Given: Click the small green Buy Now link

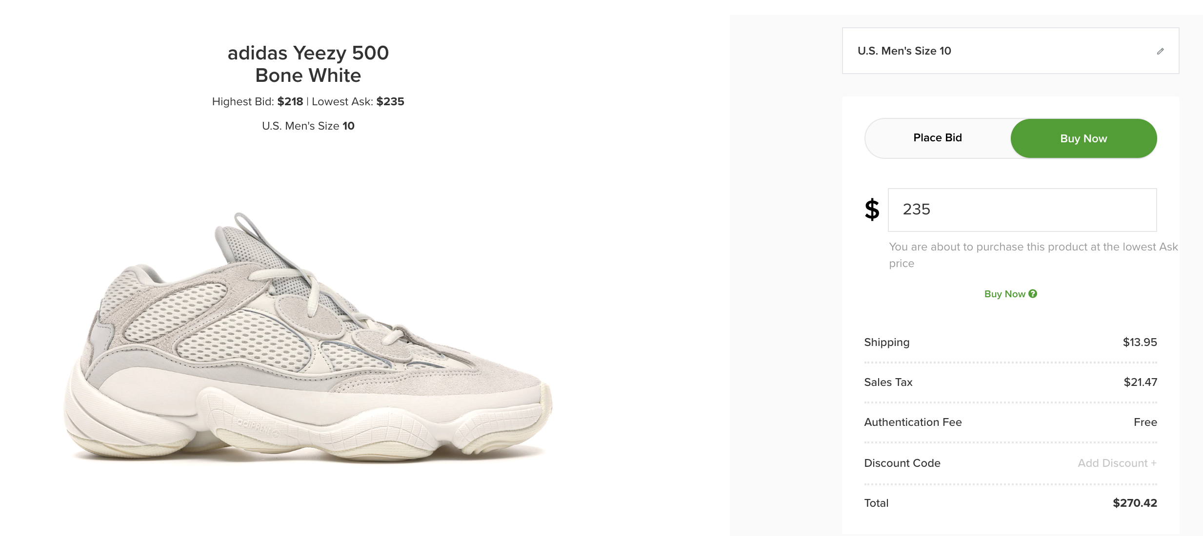Looking at the screenshot, I should pos(1004,294).
